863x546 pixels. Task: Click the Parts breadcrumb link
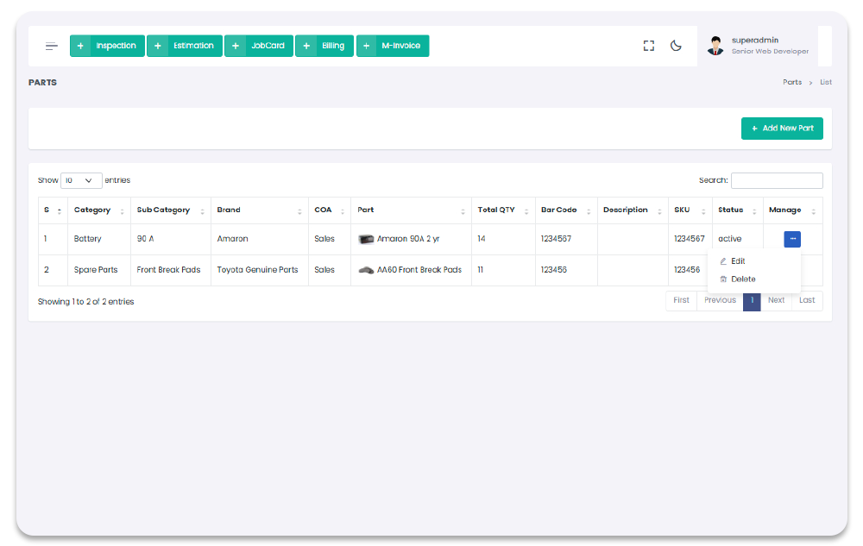coord(792,83)
